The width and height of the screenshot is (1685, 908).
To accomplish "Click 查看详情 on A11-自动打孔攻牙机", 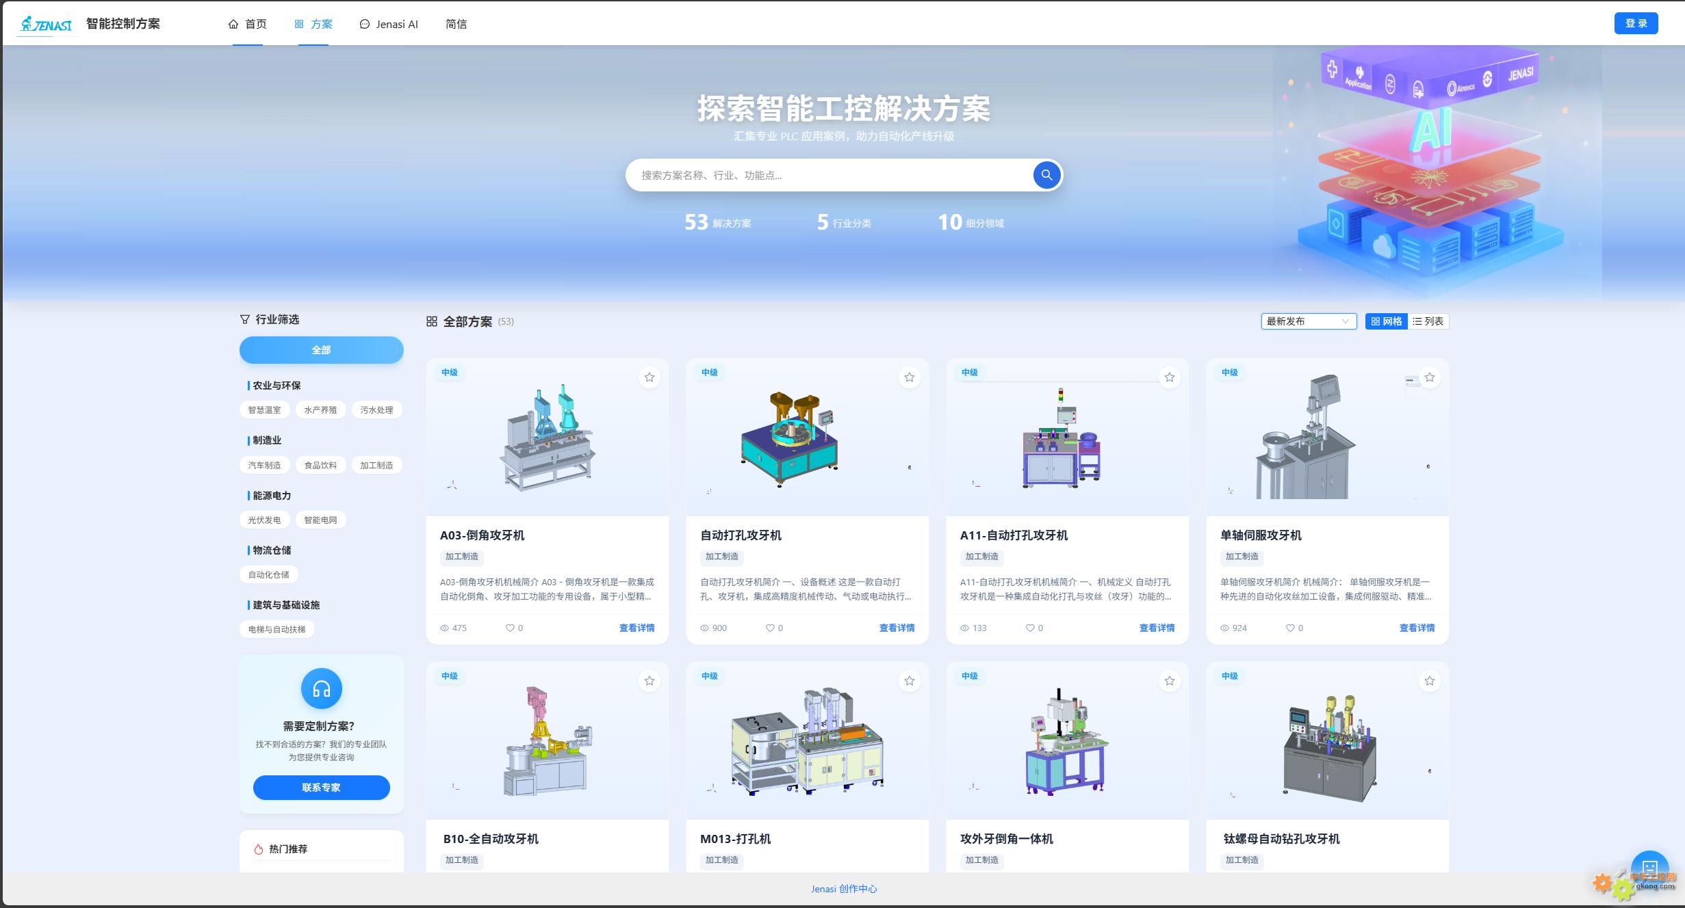I will pos(1156,628).
